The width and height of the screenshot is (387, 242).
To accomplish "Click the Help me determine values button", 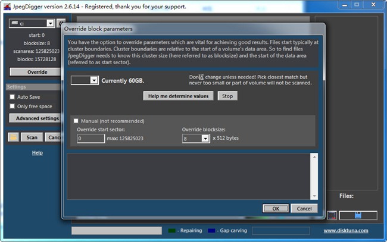I will pos(178,96).
